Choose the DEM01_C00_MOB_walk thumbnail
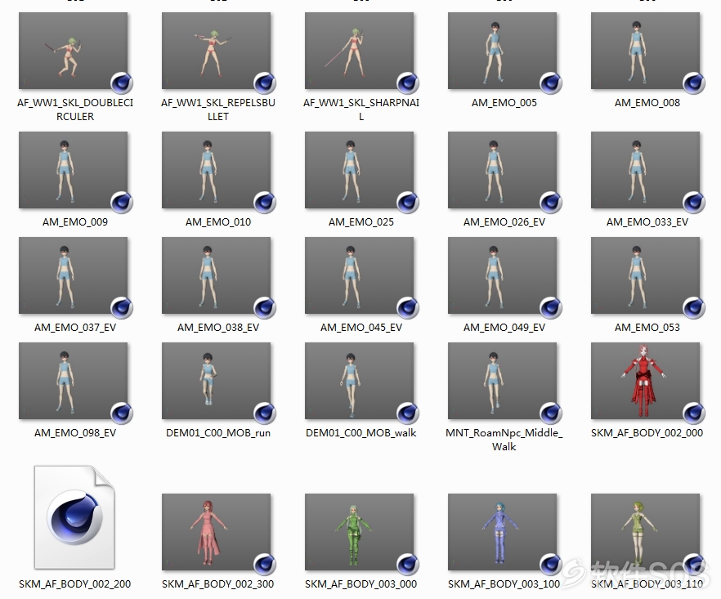Screen dimensions: 721x599 [359, 381]
